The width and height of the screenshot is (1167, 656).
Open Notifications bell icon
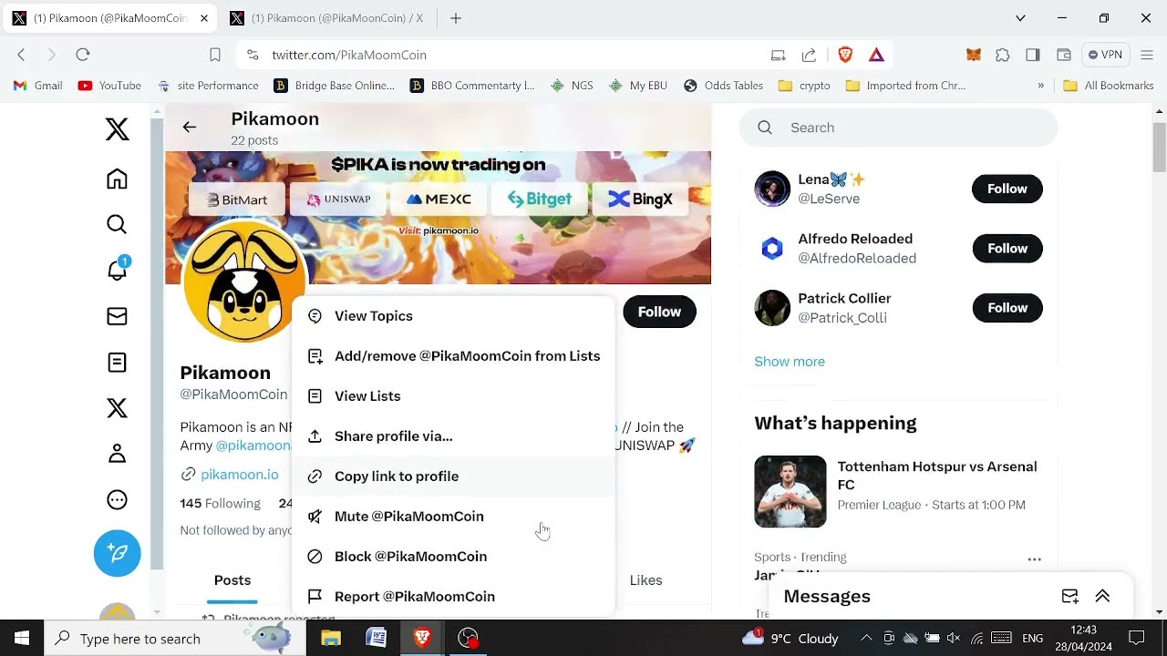(118, 270)
